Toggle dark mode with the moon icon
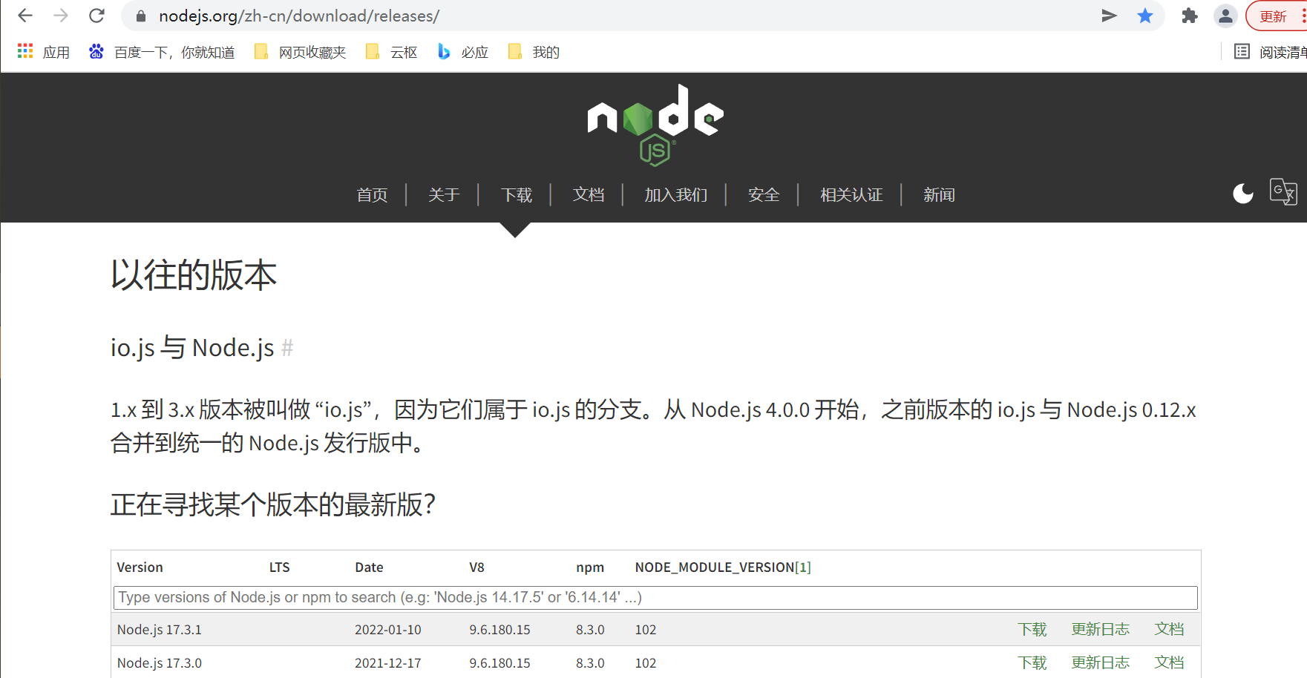This screenshot has width=1307, height=678. coord(1243,194)
